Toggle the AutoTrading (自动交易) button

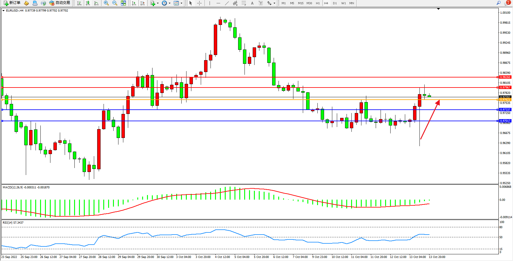(x=60, y=3)
